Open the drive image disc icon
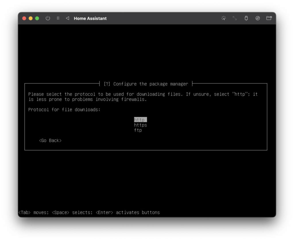The width and height of the screenshot is (294, 241). [x=258, y=18]
